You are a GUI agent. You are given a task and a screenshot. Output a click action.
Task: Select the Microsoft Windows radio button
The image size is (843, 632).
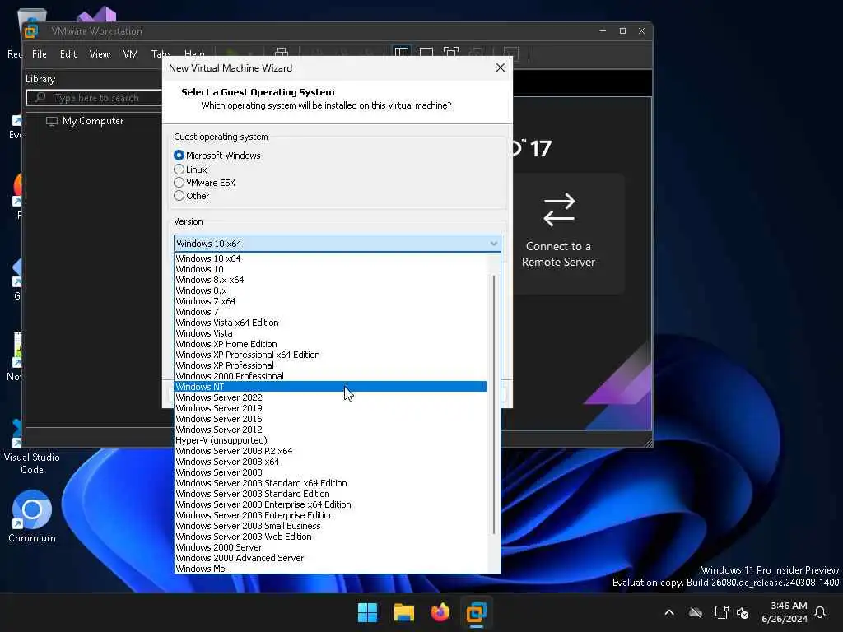click(179, 156)
